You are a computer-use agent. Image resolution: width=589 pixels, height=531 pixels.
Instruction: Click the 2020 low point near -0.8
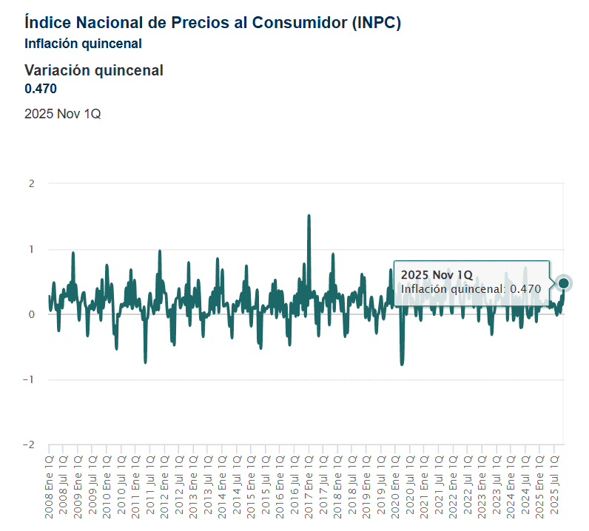tap(402, 364)
